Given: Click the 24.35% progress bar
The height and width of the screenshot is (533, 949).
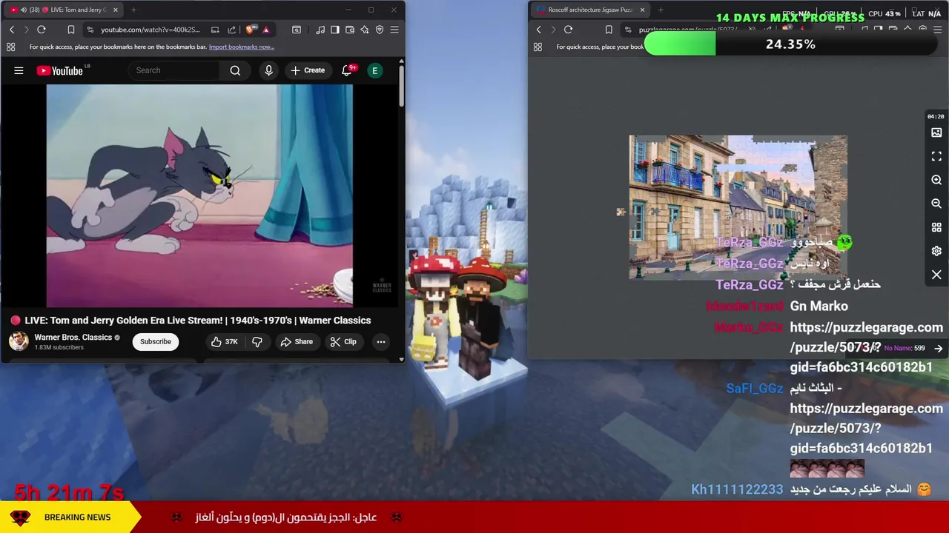Looking at the screenshot, I should [x=790, y=44].
